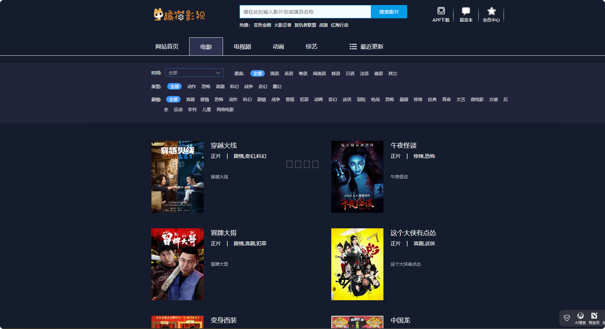Select 粤语 language filter

tap(303, 73)
